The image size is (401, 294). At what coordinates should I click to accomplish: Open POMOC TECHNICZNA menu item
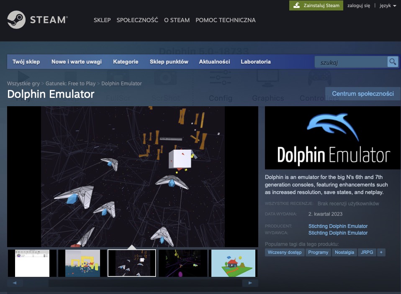tap(226, 20)
